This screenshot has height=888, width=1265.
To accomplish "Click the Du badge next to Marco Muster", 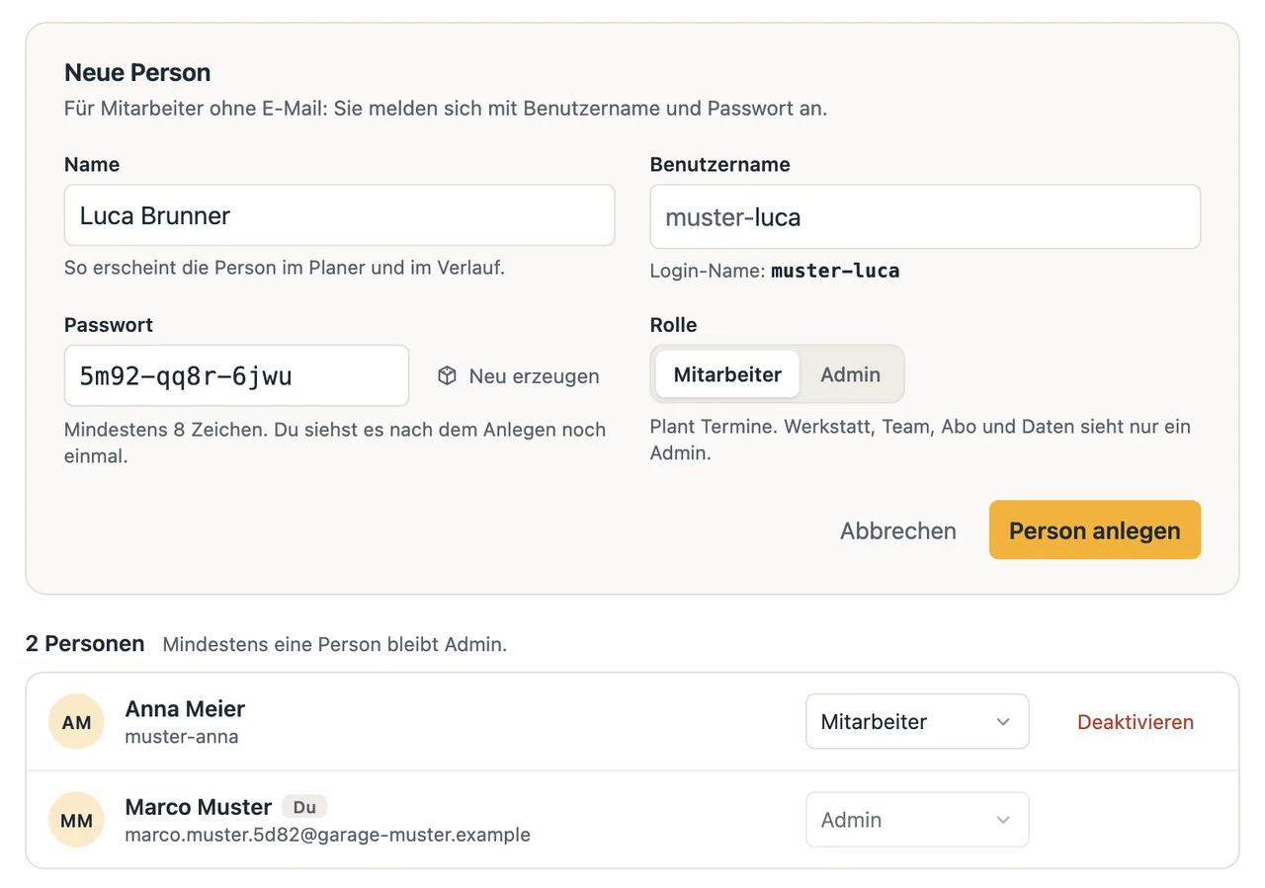I will click(304, 807).
